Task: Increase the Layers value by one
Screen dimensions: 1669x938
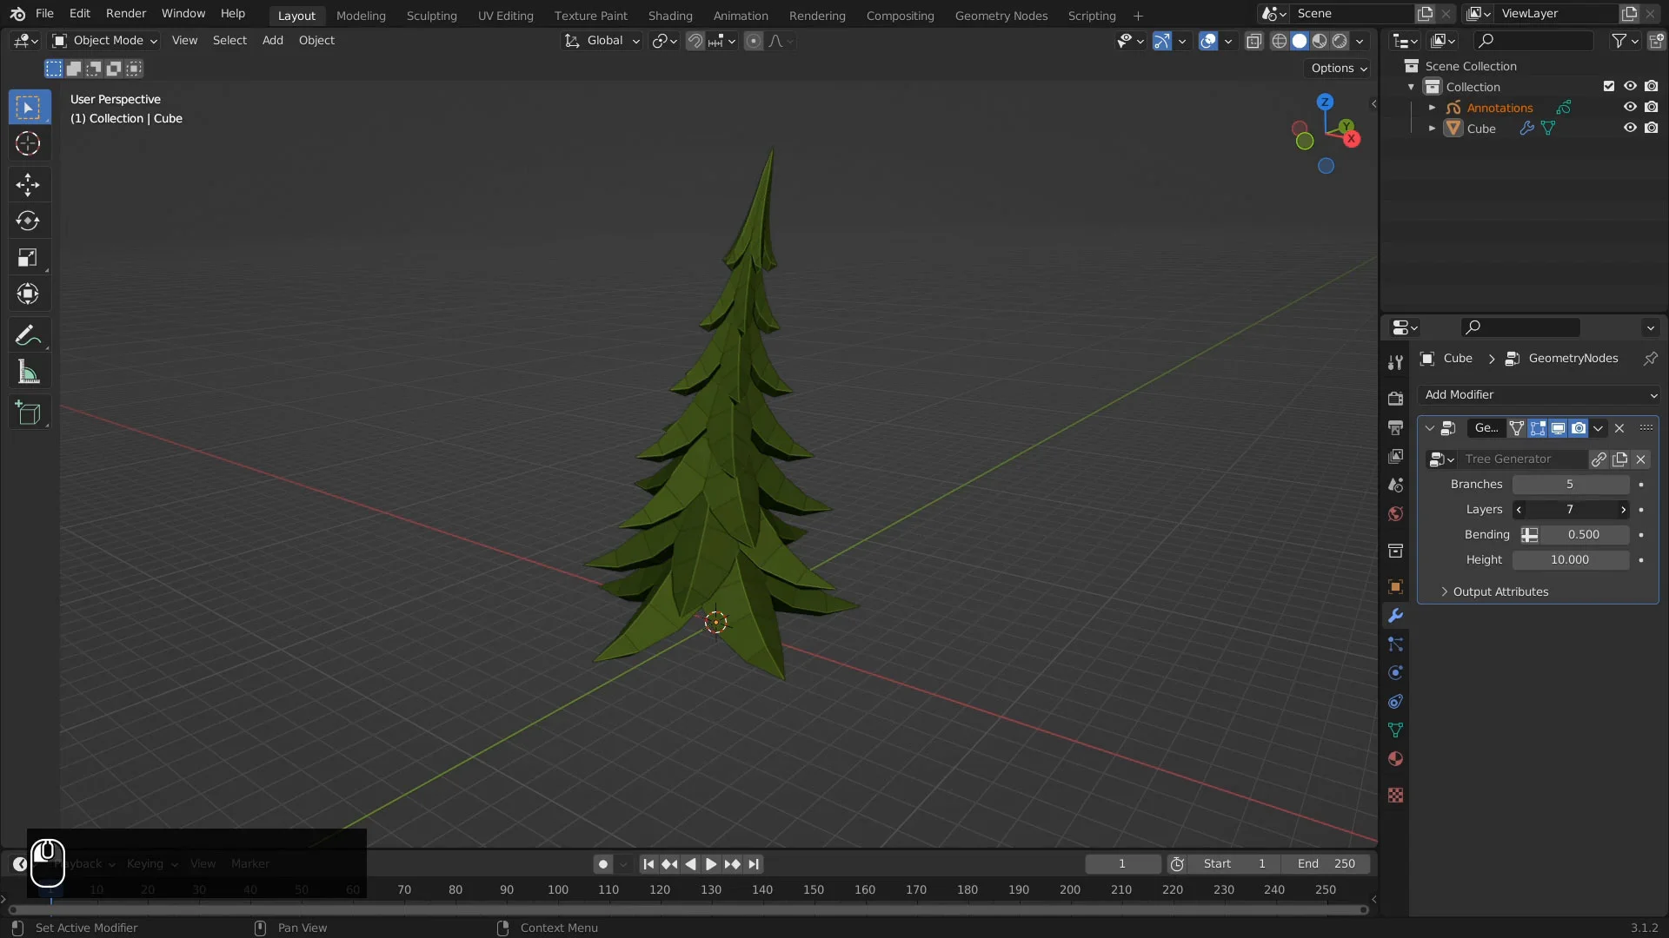Action: click(x=1622, y=510)
